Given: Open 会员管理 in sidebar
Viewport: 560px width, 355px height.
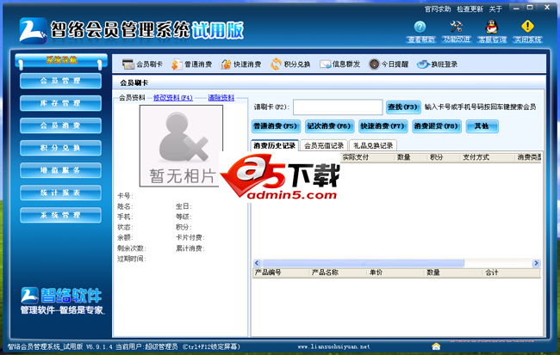Looking at the screenshot, I should 60,81.
